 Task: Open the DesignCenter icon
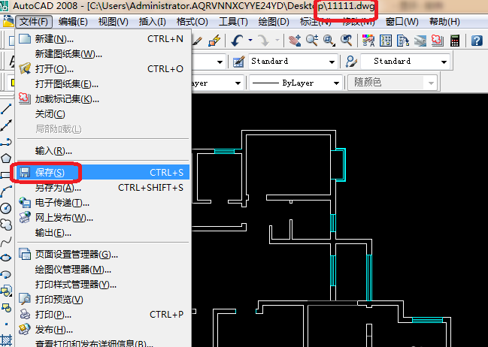pyautogui.click(x=386, y=41)
